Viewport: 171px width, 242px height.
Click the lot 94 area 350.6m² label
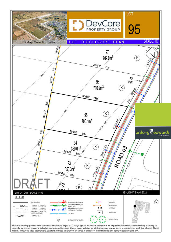click(x=76, y=148)
